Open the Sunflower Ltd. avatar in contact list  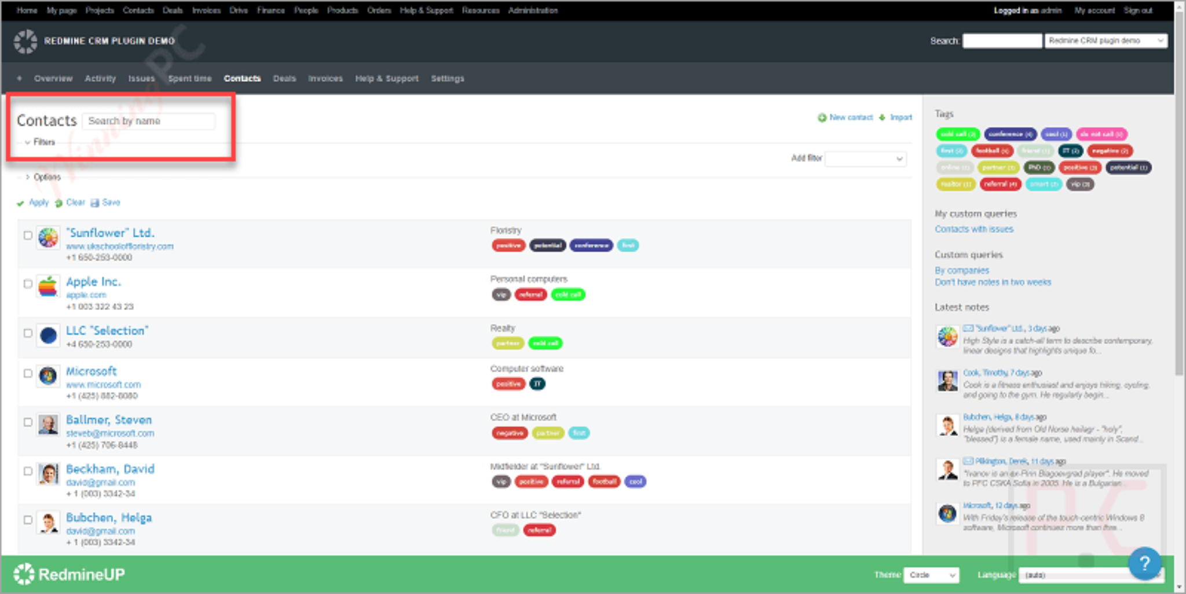coord(48,238)
